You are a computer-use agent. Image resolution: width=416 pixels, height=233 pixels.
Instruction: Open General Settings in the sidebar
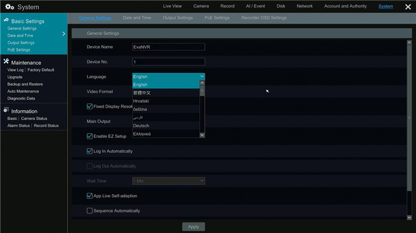(22, 29)
